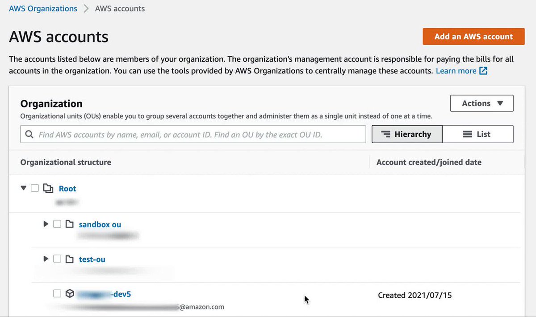Click the AWS accounts breadcrumb text
536x317 pixels.
pos(120,8)
